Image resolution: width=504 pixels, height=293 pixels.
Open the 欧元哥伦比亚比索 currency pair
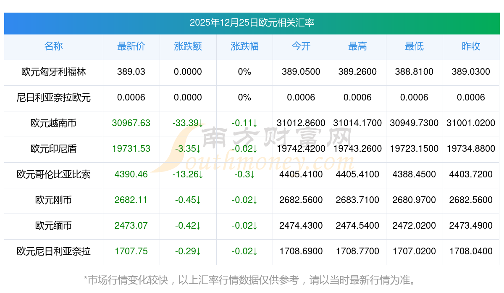tap(53, 174)
